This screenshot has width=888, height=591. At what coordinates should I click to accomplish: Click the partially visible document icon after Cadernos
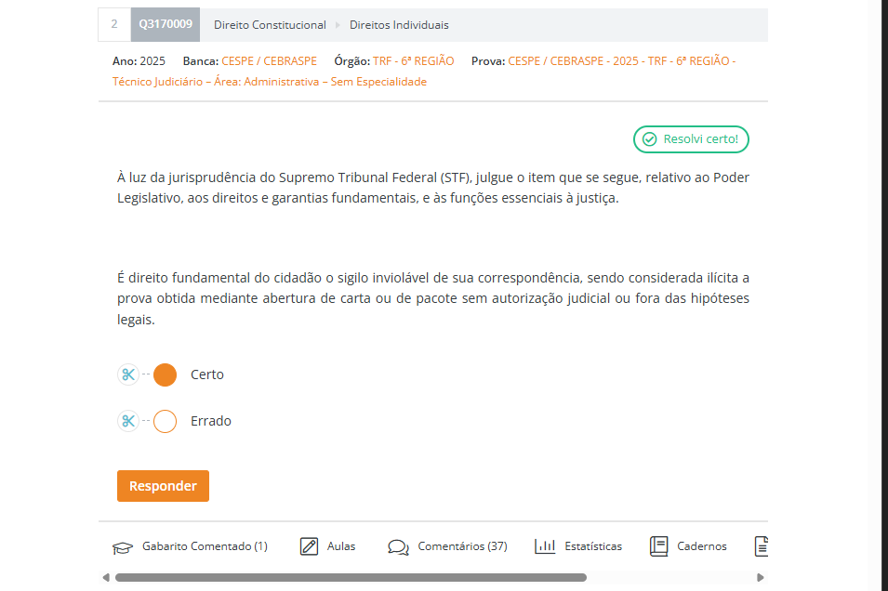pos(762,546)
